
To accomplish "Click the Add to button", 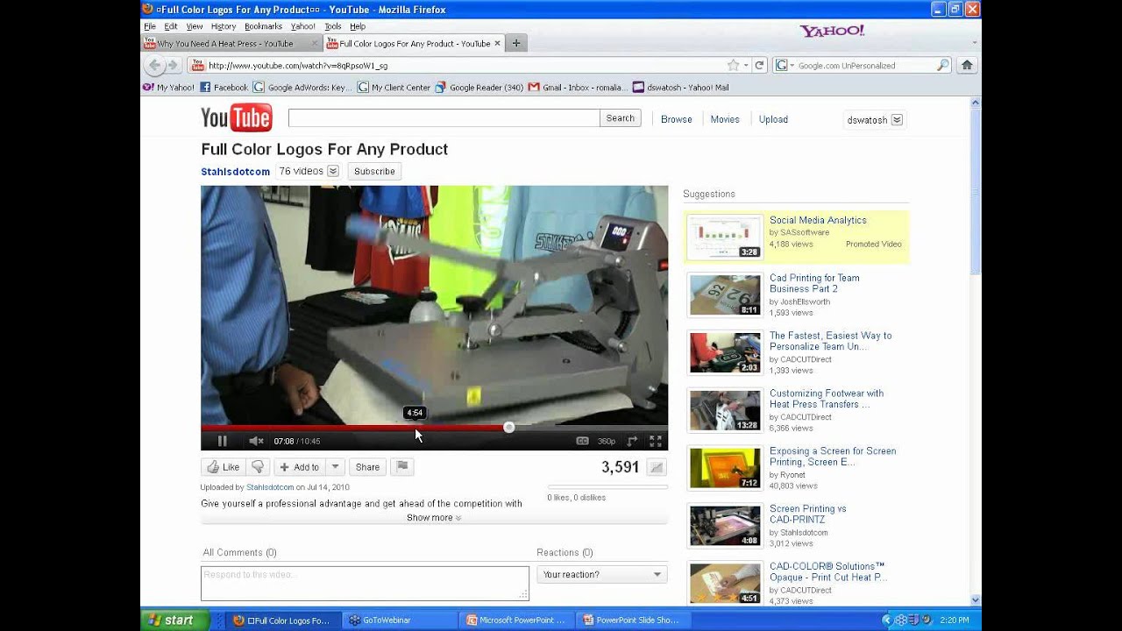I will (x=300, y=467).
